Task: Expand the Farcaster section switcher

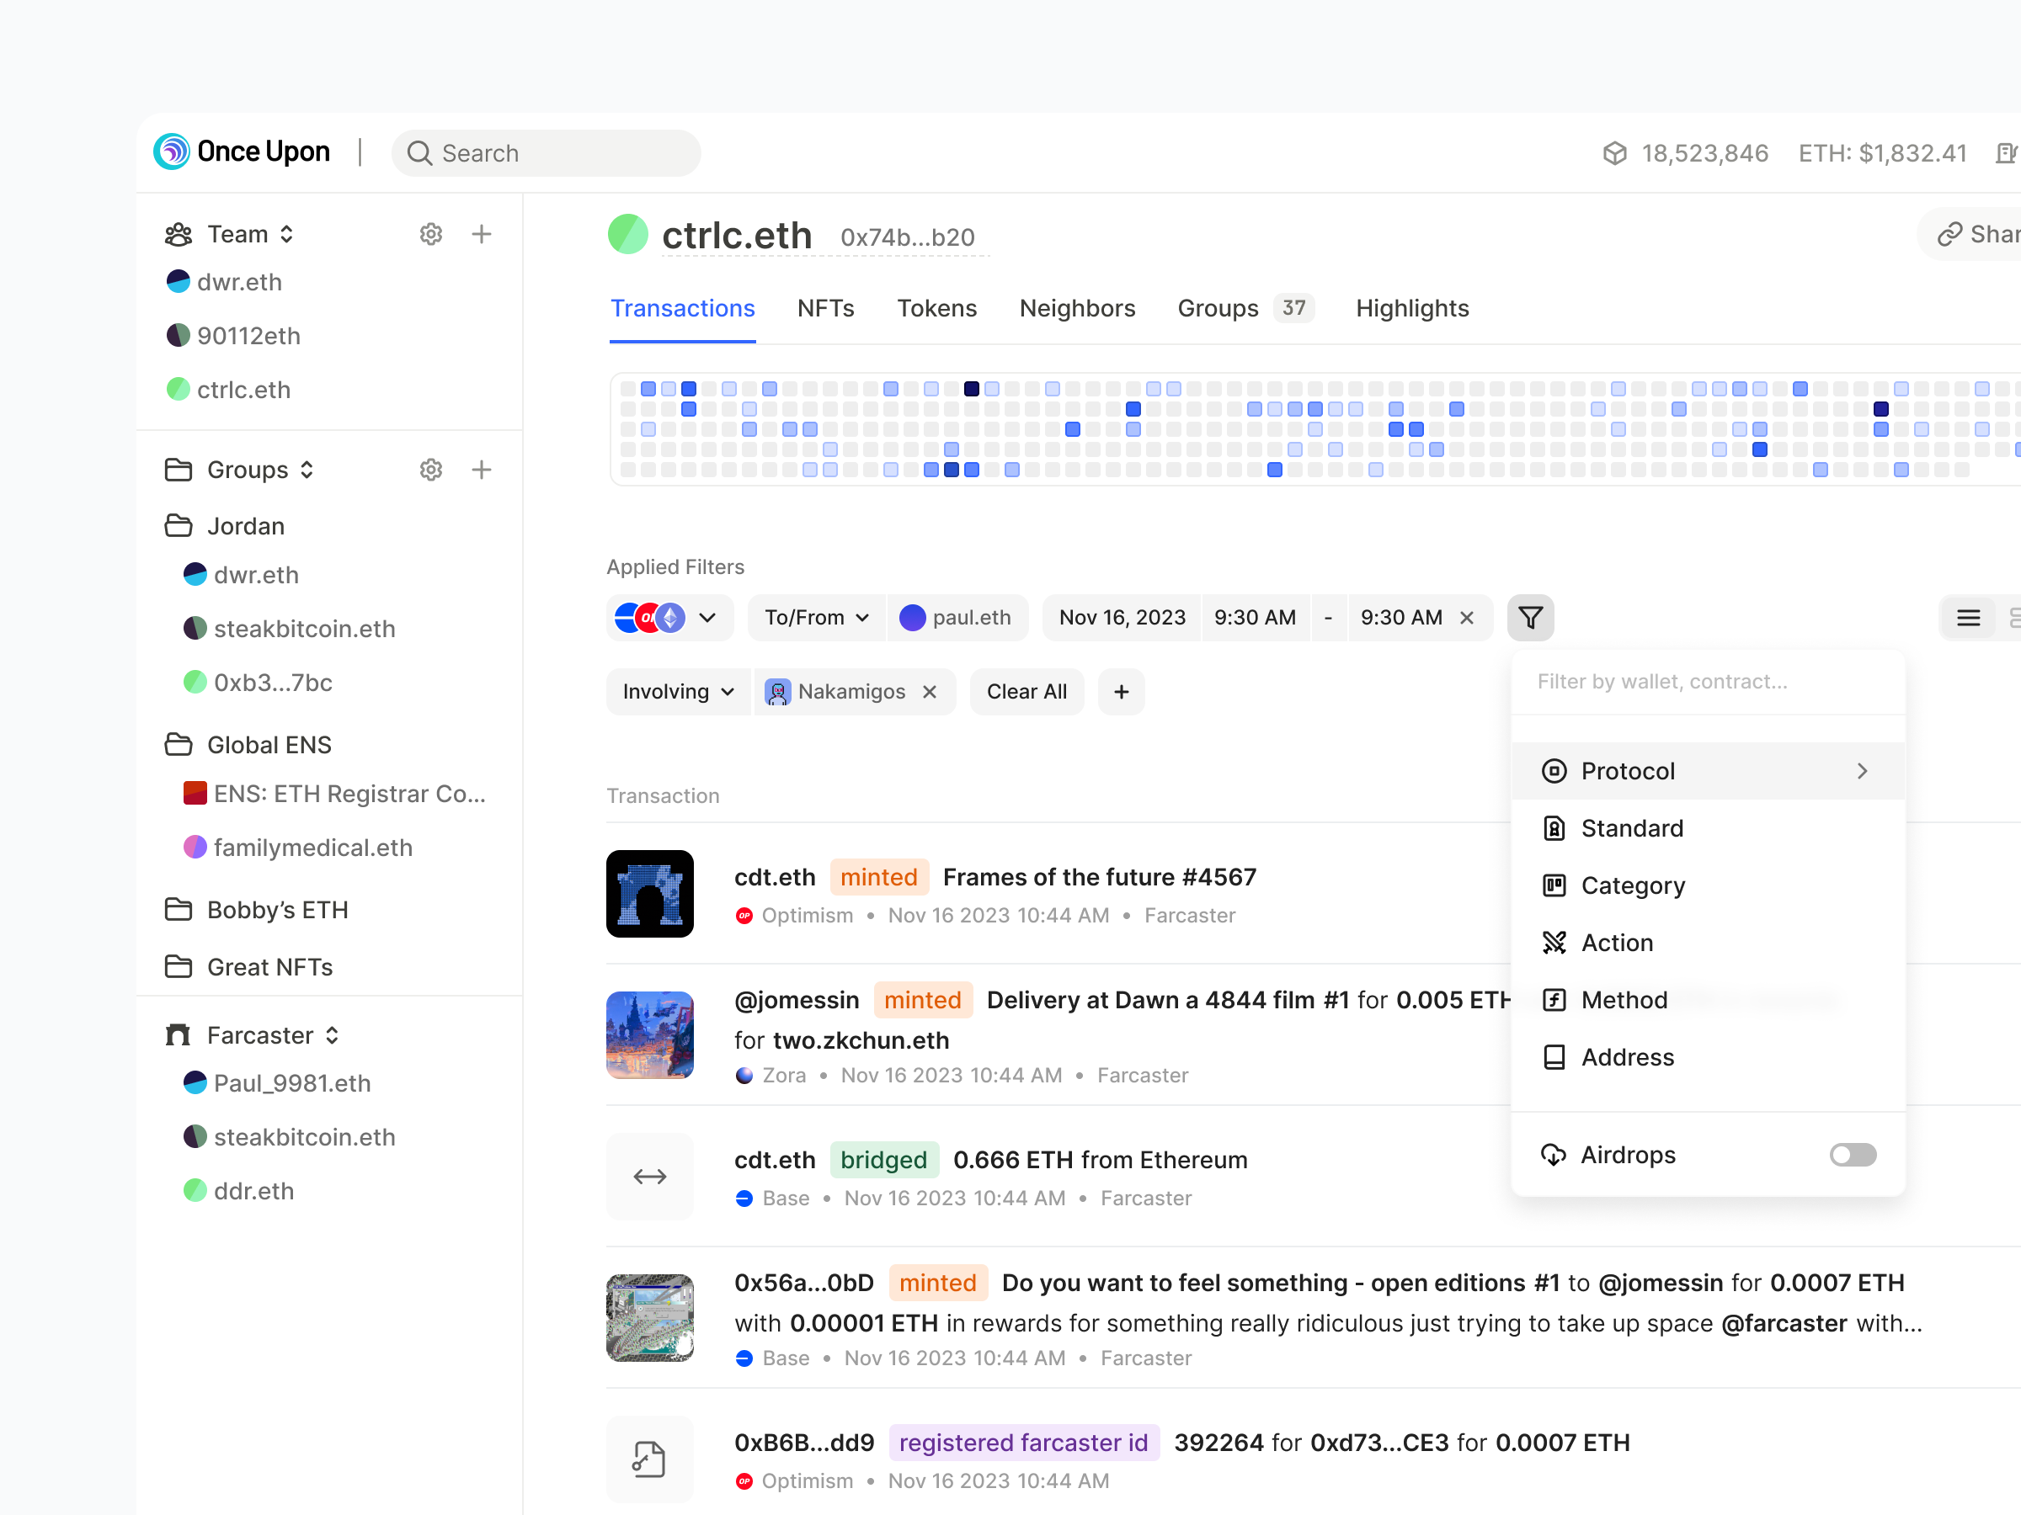Action: [x=333, y=1035]
